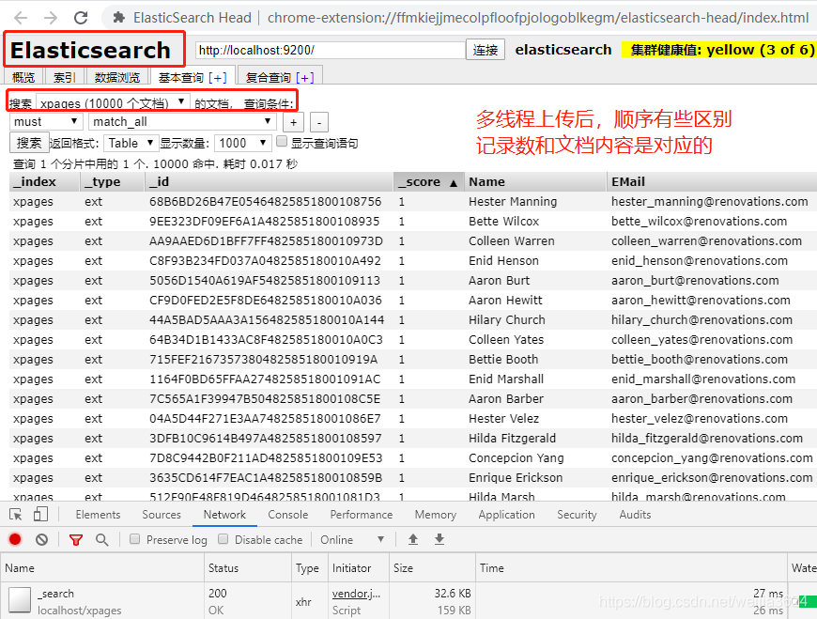Select the 复合查询 tab
This screenshot has width=817, height=619.
tap(268, 78)
